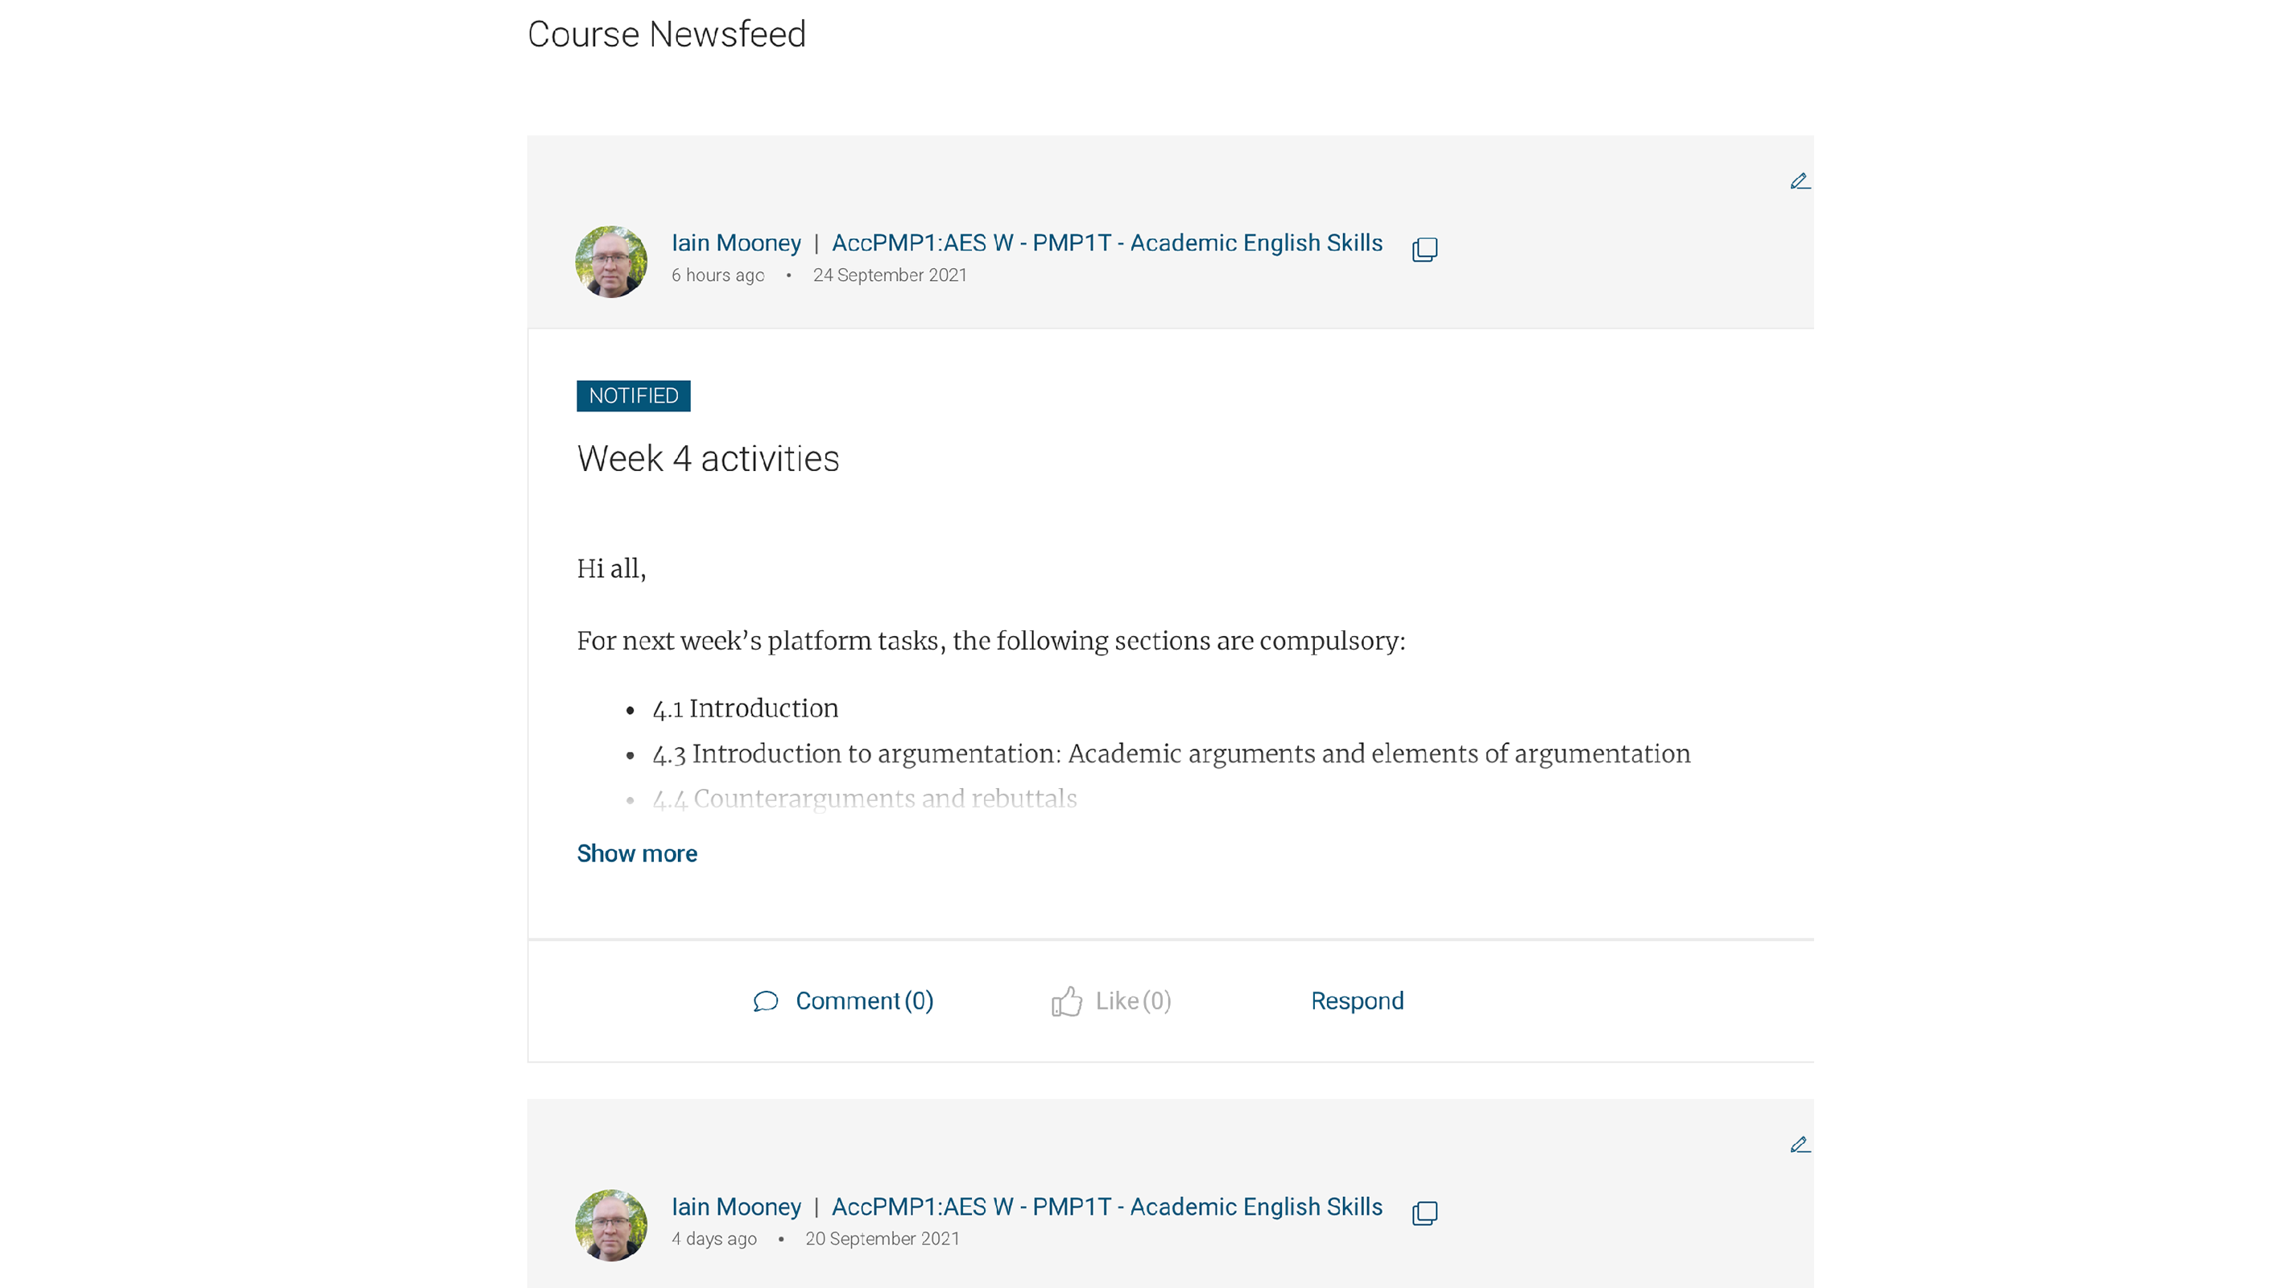Open comments via the speech bubble icon
Screen dimensions: 2290x1288
coord(767,1001)
